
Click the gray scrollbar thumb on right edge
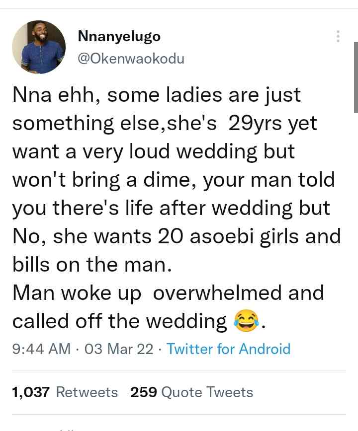point(356,77)
